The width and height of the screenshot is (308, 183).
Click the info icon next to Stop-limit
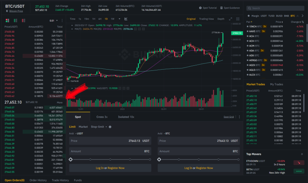tap(110, 127)
